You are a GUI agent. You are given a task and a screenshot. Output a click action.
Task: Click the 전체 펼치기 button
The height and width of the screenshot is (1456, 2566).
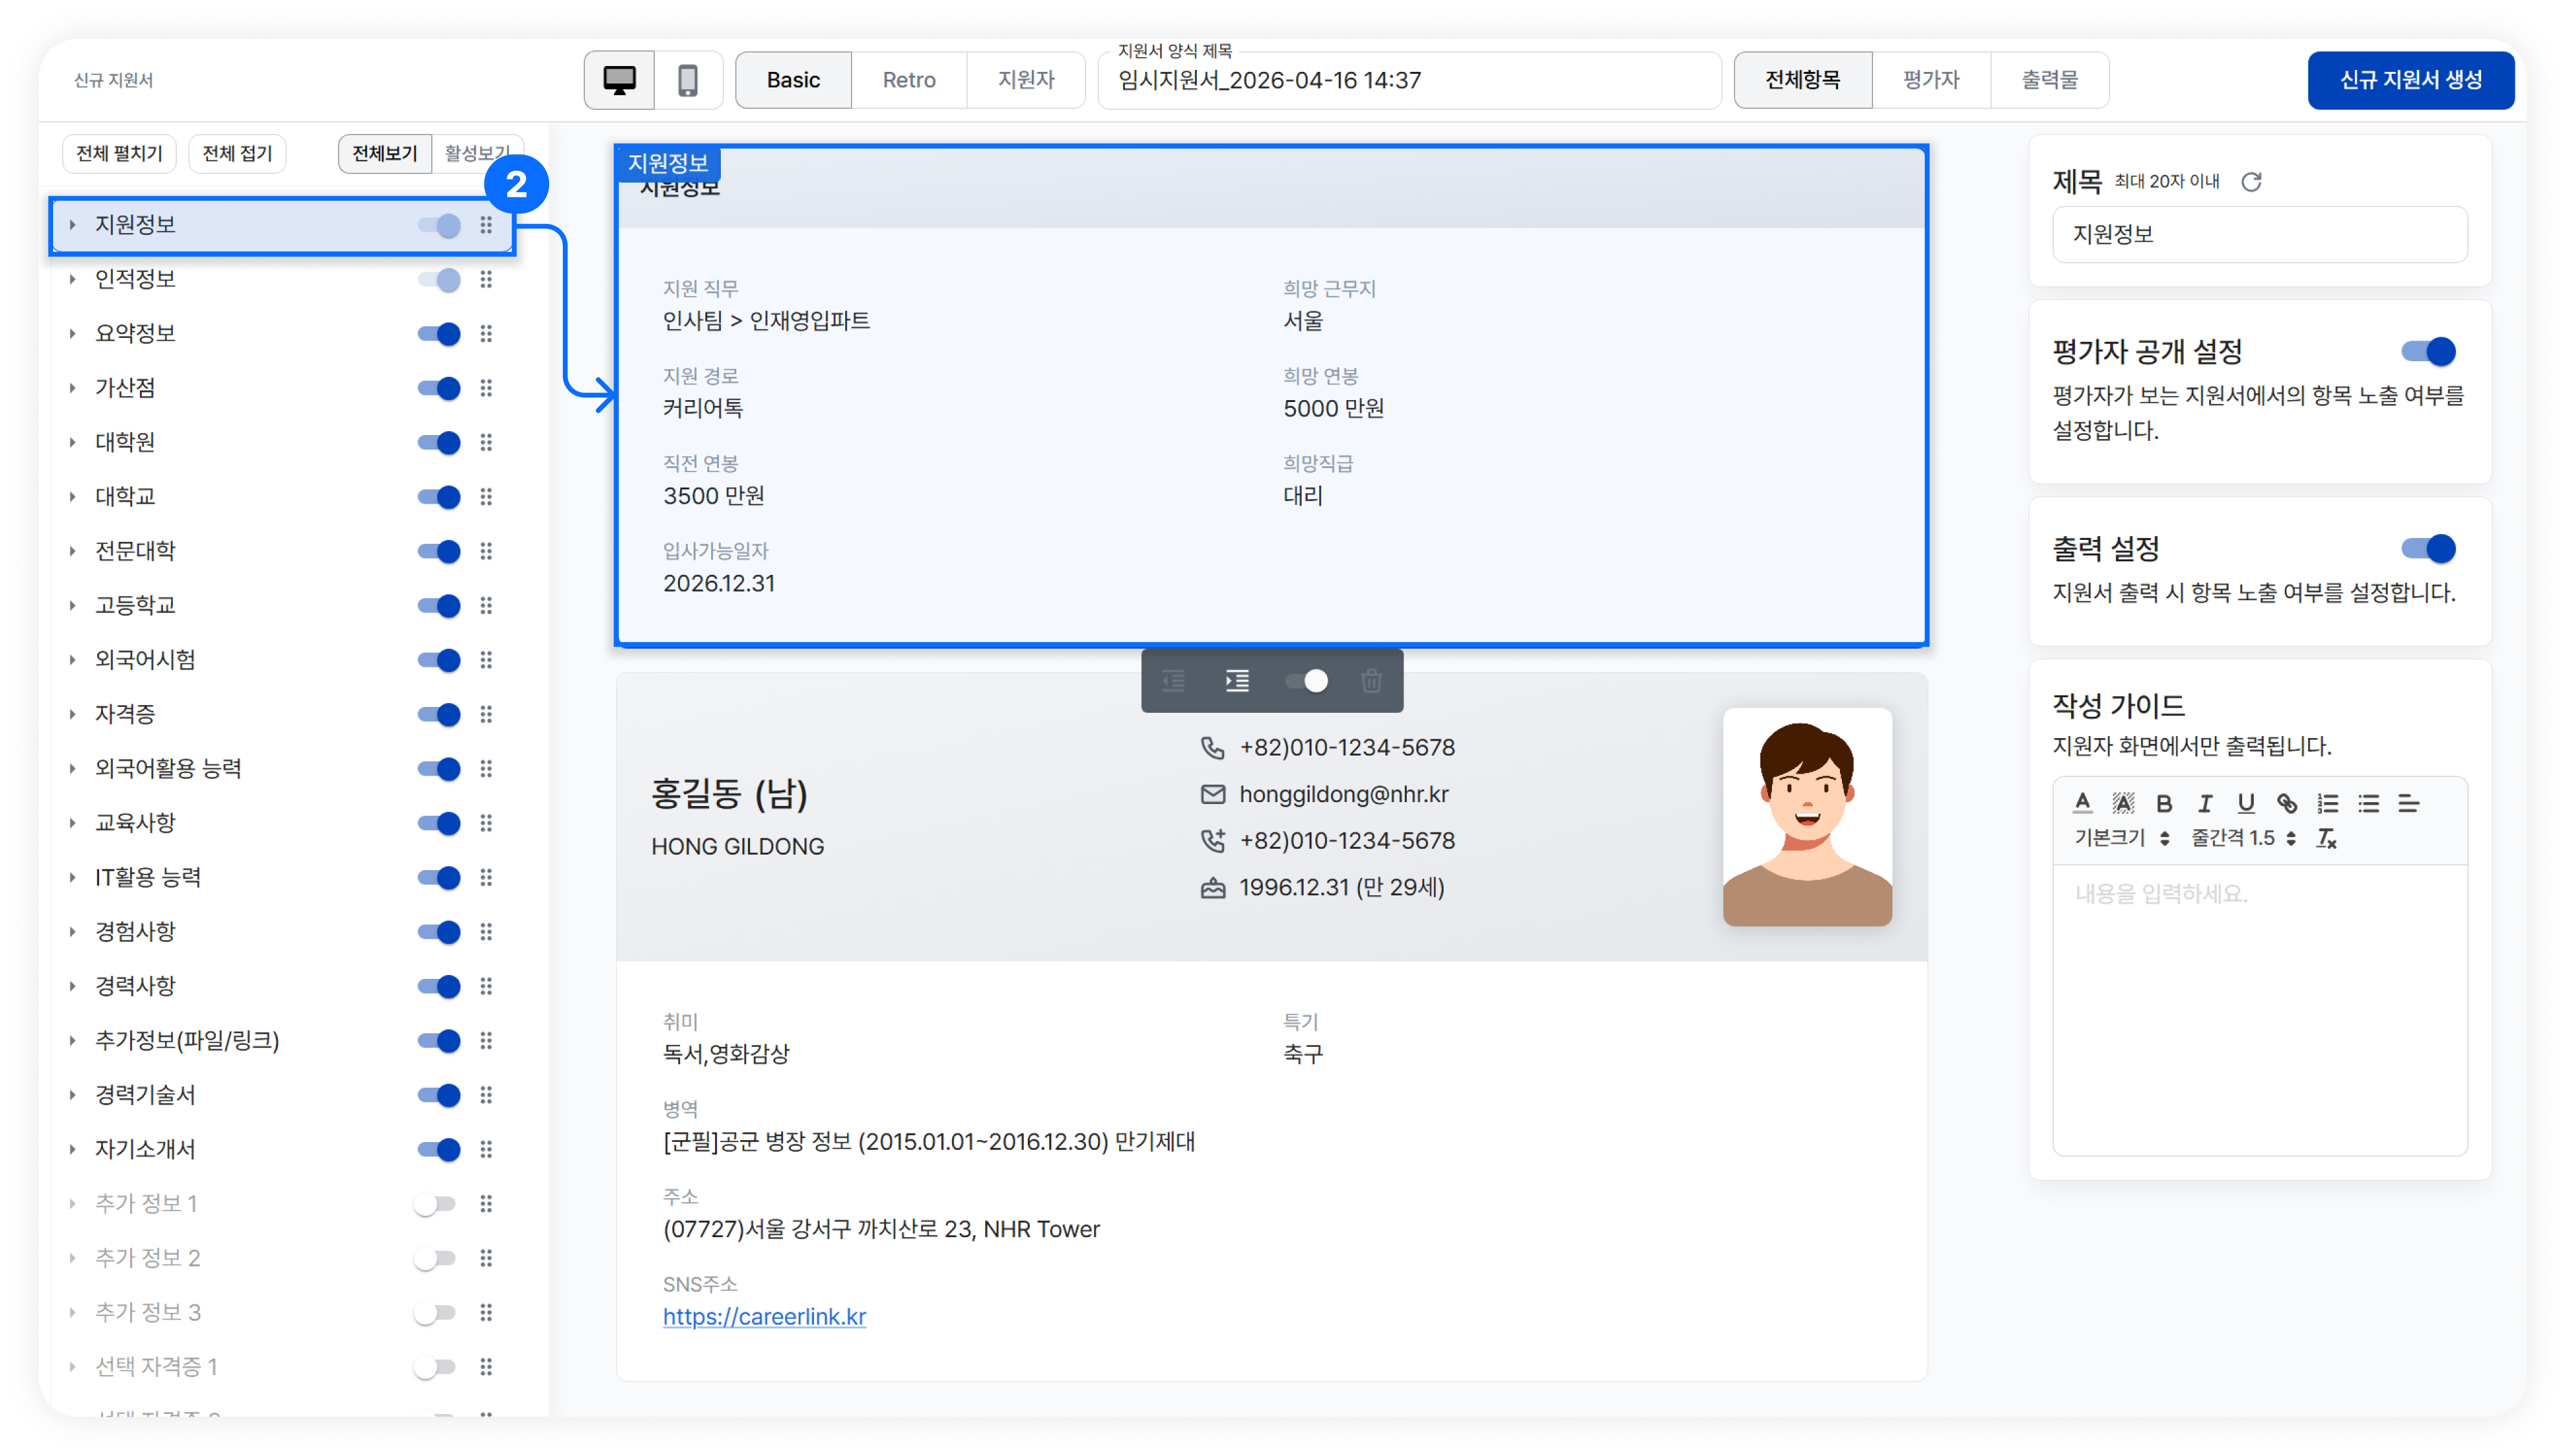[x=119, y=153]
